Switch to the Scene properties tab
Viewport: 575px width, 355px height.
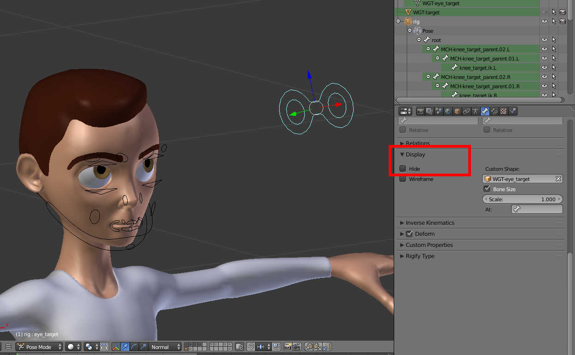pos(439,111)
